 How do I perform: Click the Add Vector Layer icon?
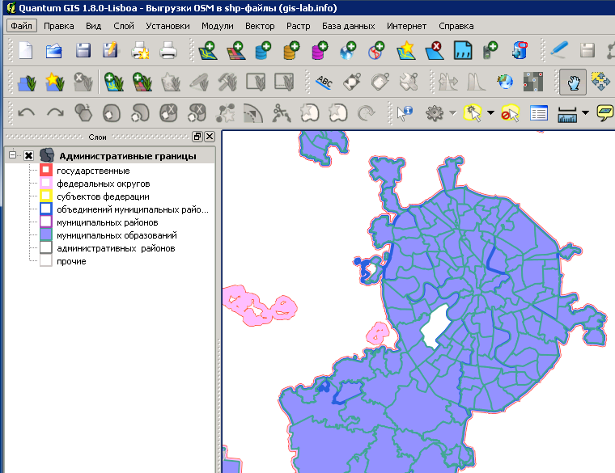point(208,52)
